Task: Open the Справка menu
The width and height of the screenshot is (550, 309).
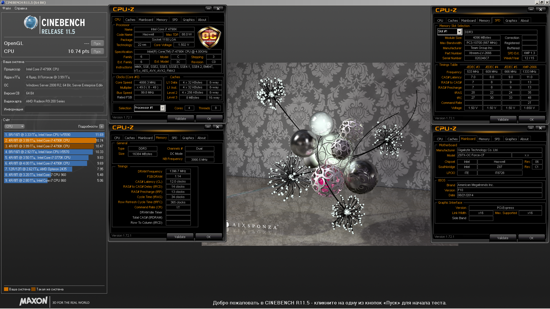Action: tap(21, 8)
